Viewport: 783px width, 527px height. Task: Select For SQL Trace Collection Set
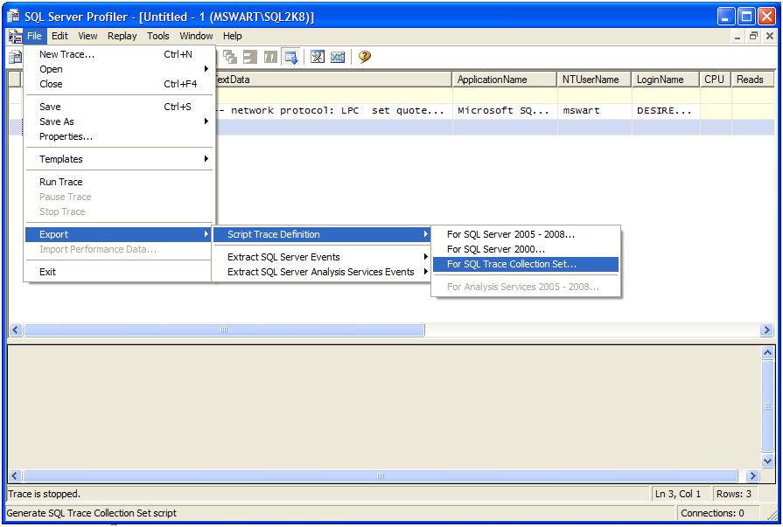pos(526,265)
